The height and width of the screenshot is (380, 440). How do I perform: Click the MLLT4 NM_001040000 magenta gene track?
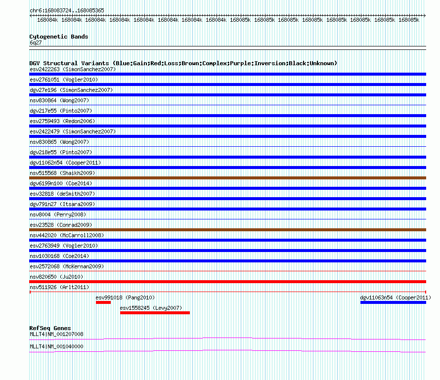[x=227, y=351]
